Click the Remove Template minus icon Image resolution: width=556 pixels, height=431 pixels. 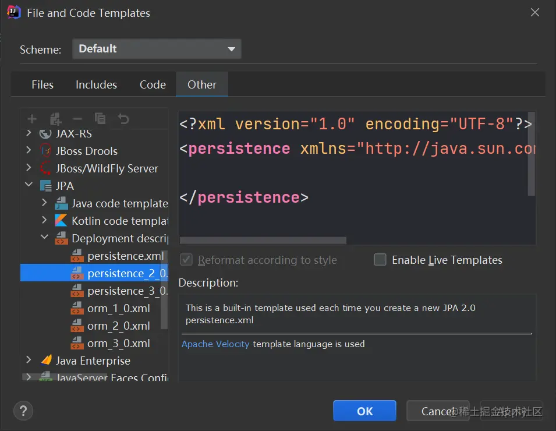tap(77, 119)
